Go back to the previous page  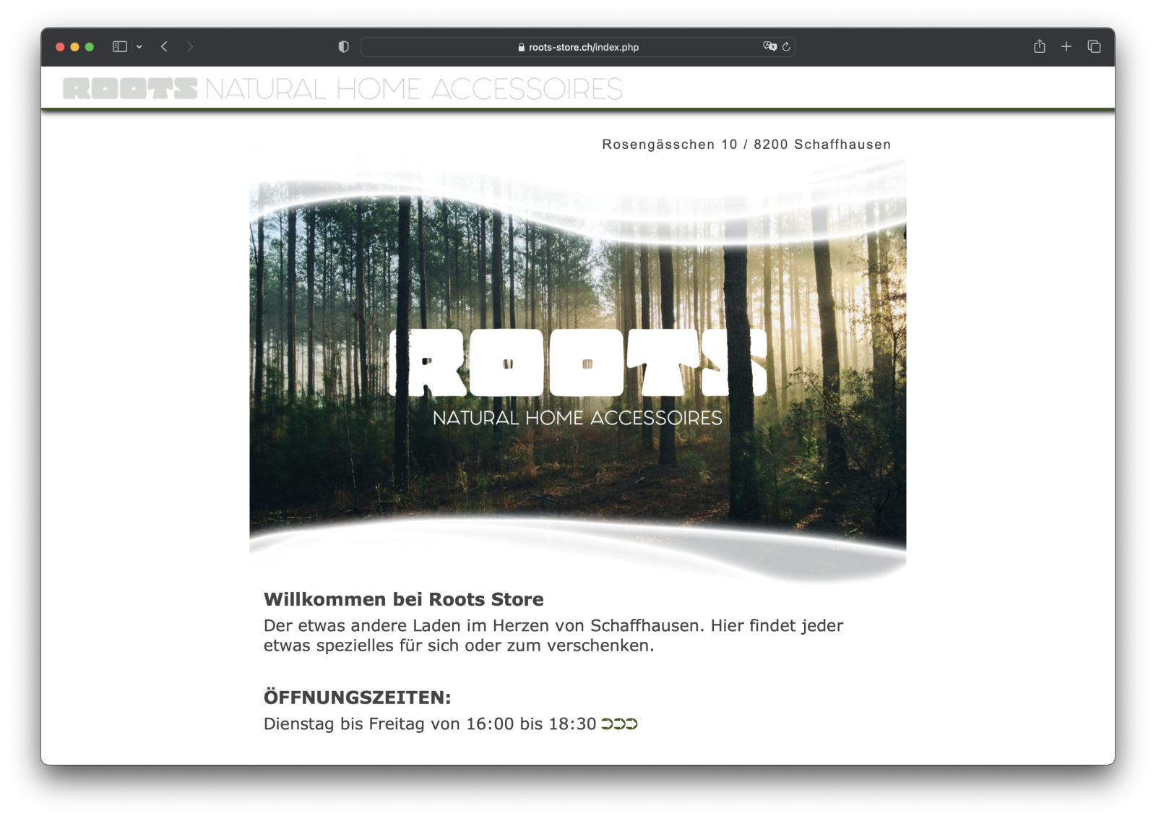coord(165,47)
